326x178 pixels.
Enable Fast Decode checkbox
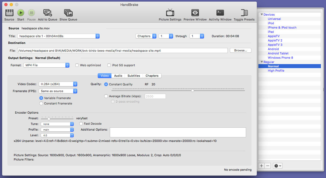81,124
